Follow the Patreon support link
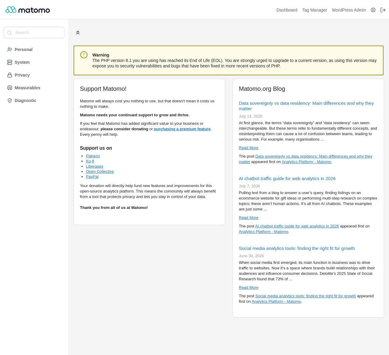 coord(93,156)
